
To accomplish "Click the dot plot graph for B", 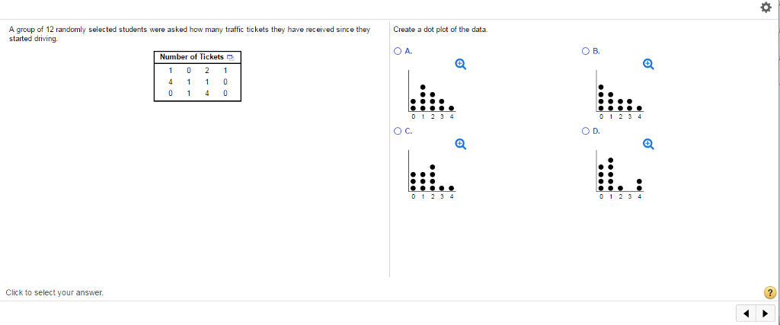I will [620, 95].
